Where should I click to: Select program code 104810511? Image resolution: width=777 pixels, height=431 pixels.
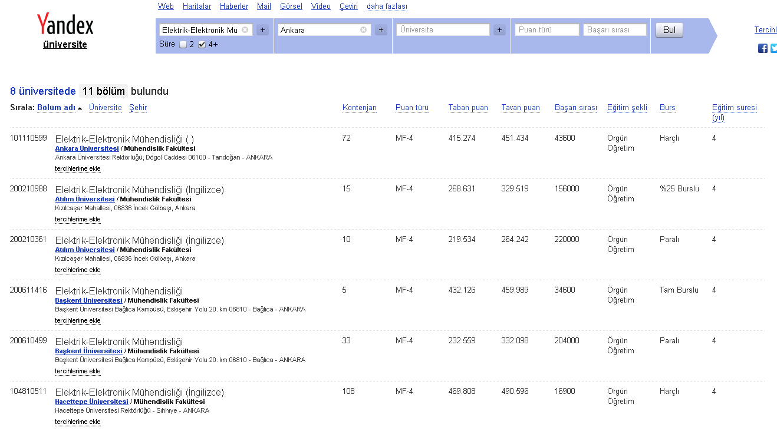(28, 392)
